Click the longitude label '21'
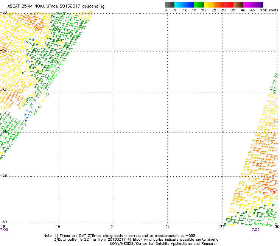The height and width of the screenshot is (246, 280). tap(112, 227)
